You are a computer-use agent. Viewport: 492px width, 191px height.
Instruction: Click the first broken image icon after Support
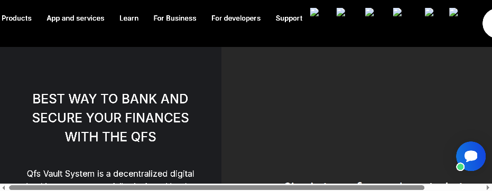click(x=314, y=12)
